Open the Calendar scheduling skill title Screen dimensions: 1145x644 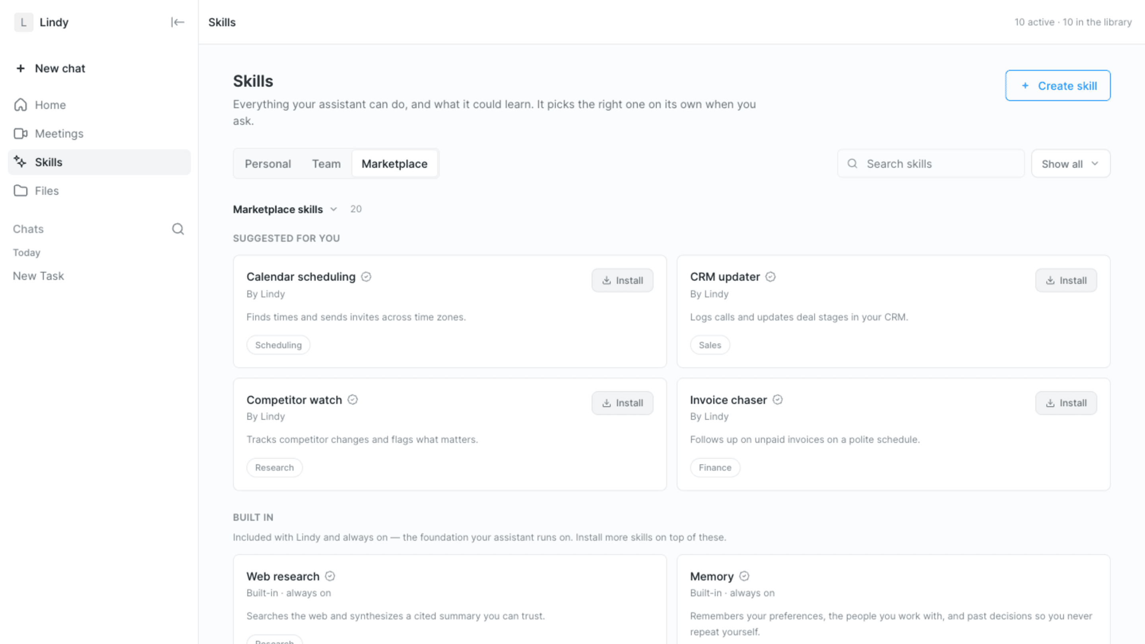pyautogui.click(x=301, y=277)
